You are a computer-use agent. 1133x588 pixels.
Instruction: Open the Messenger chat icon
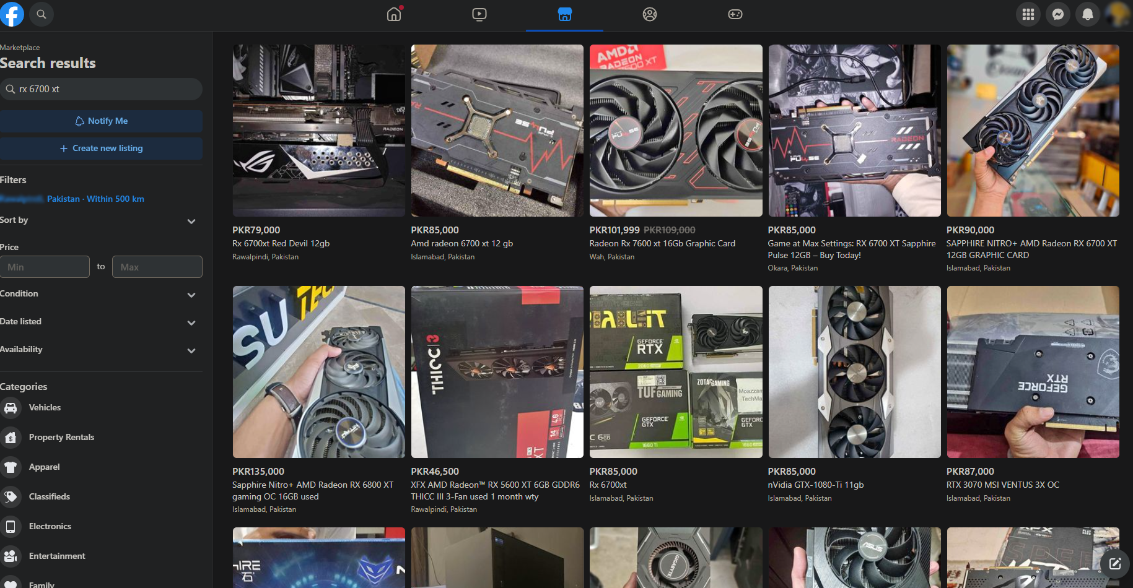1058,14
